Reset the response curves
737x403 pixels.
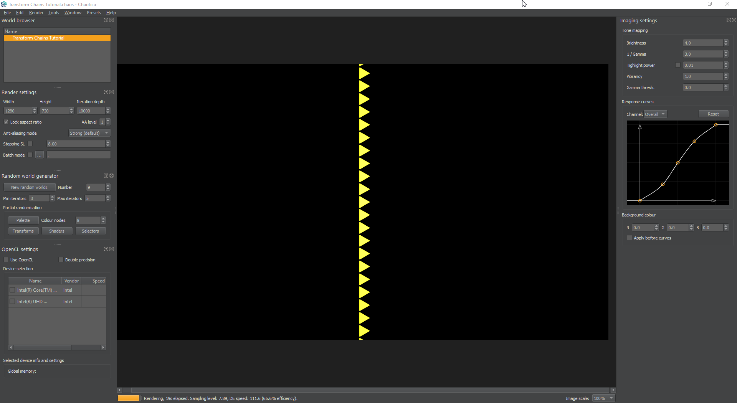tap(713, 114)
